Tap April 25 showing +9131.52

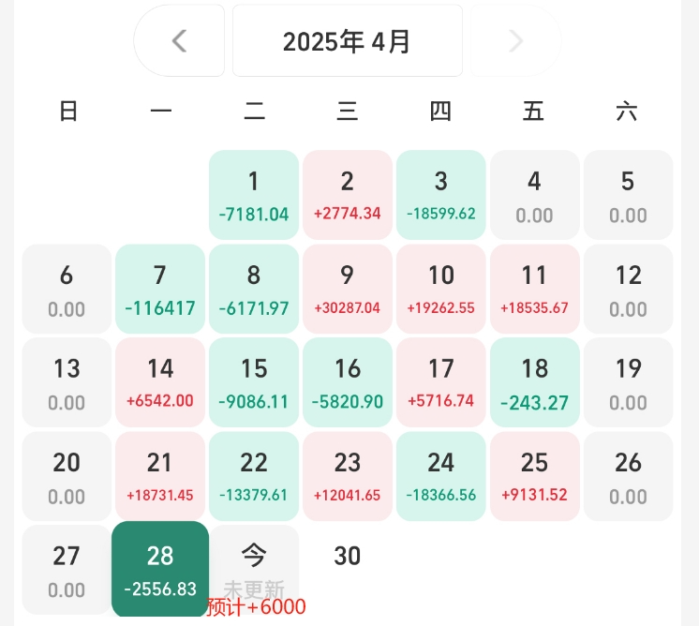point(534,476)
